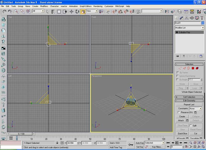206x150 pixels.
Task: Open the selection filter dropdown showing All
Action: [43, 11]
